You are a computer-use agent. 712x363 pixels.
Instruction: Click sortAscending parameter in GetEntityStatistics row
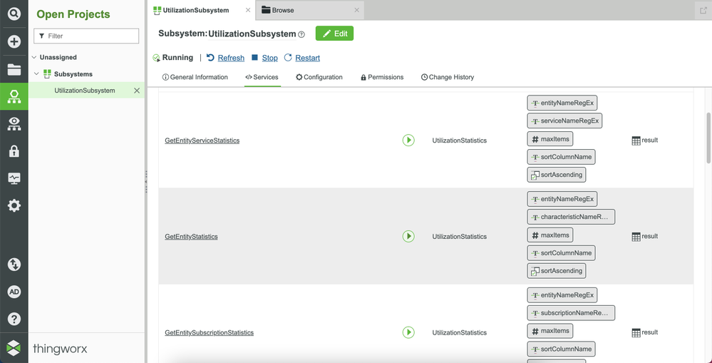556,270
